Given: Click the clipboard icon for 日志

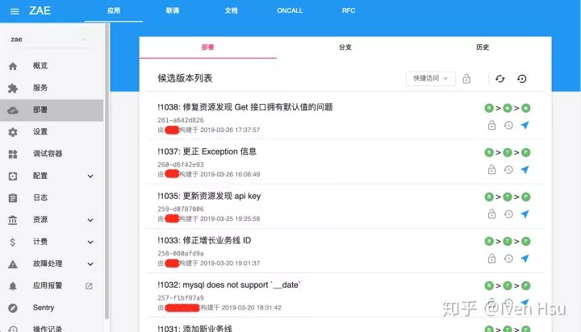Looking at the screenshot, I should point(13,198).
